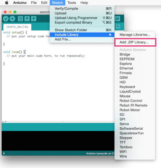Open the tab options dropdown arrow
The width and height of the screenshot is (161, 168).
118,27
